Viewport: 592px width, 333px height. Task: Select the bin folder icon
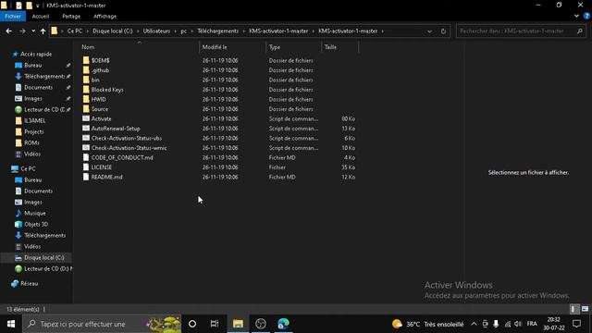tap(86, 80)
